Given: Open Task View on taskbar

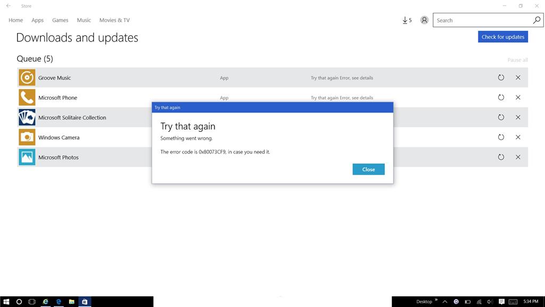Looking at the screenshot, I should pyautogui.click(x=32, y=302).
